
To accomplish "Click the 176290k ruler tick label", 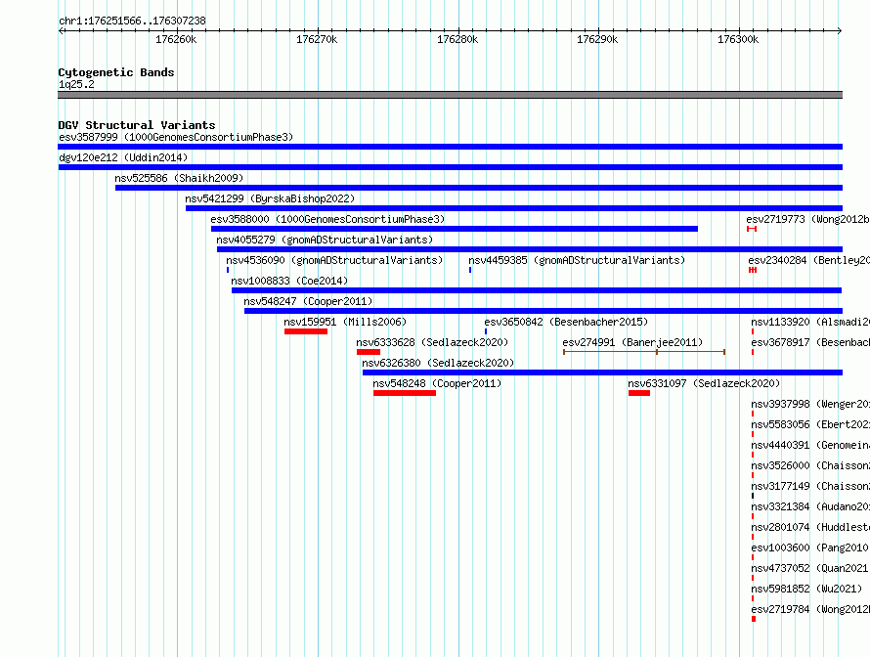I will coord(597,39).
